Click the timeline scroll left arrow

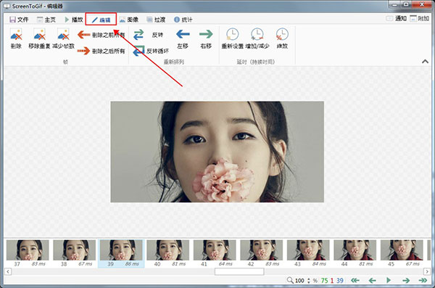pyautogui.click(x=8, y=271)
